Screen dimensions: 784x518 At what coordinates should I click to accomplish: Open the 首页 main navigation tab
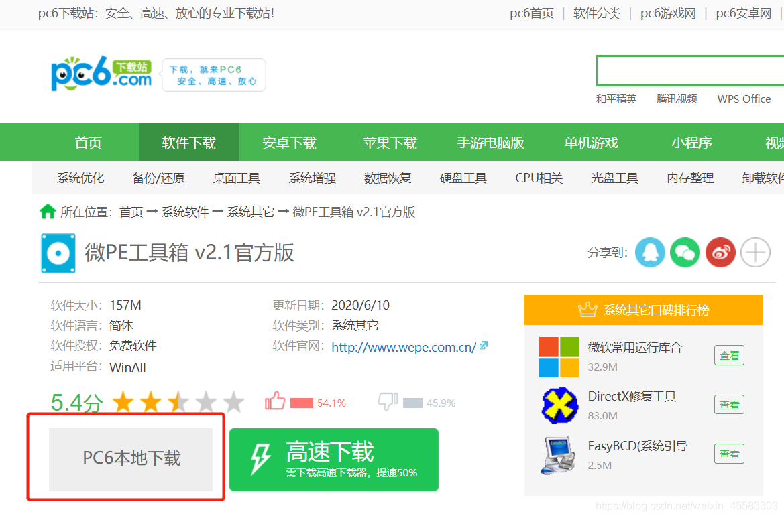coord(88,143)
